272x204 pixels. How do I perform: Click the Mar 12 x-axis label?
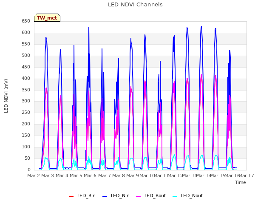(175, 176)
